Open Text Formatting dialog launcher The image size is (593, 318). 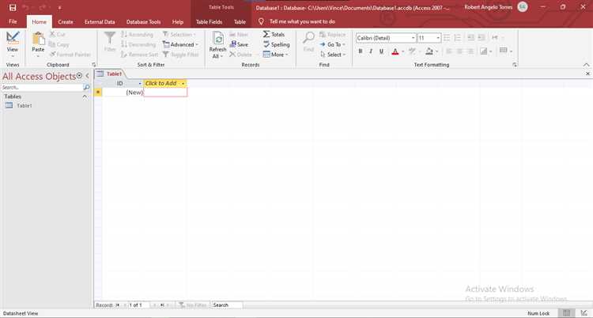pos(515,65)
